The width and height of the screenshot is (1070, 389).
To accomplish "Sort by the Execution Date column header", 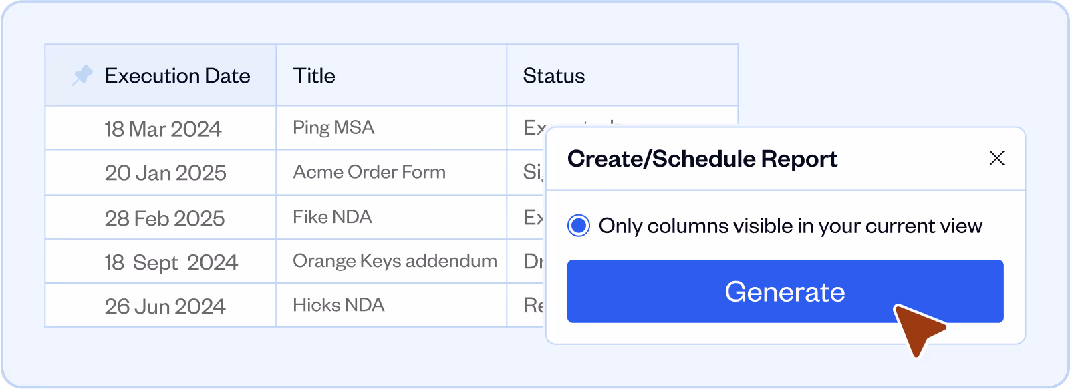I will 177,76.
